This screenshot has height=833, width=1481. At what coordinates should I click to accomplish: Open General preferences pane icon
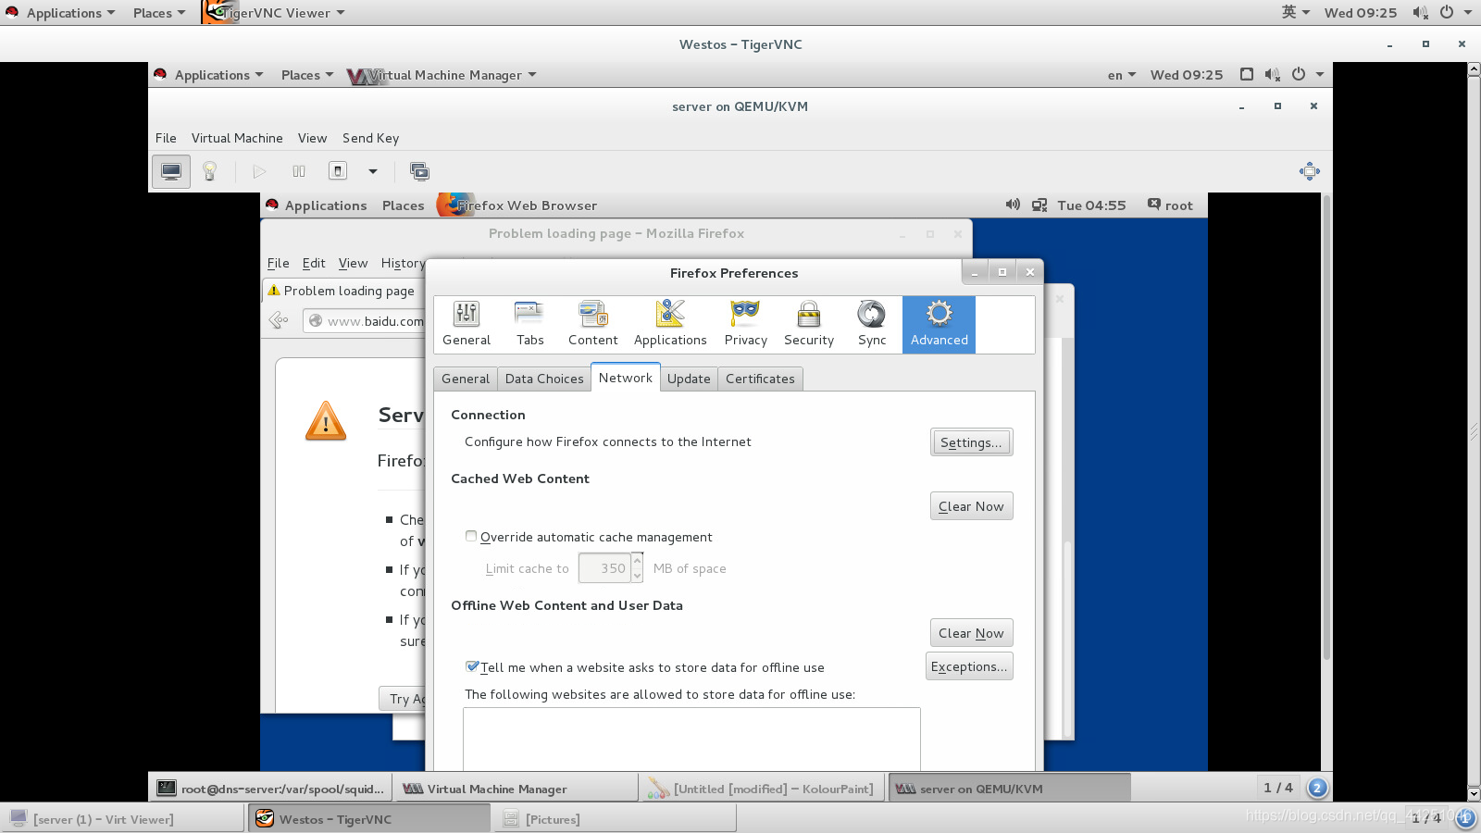(x=467, y=325)
